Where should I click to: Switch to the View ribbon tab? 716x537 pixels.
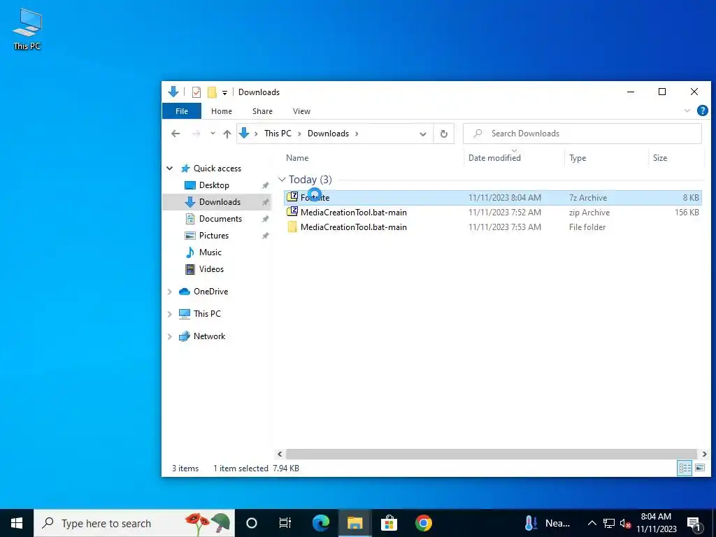pyautogui.click(x=301, y=111)
